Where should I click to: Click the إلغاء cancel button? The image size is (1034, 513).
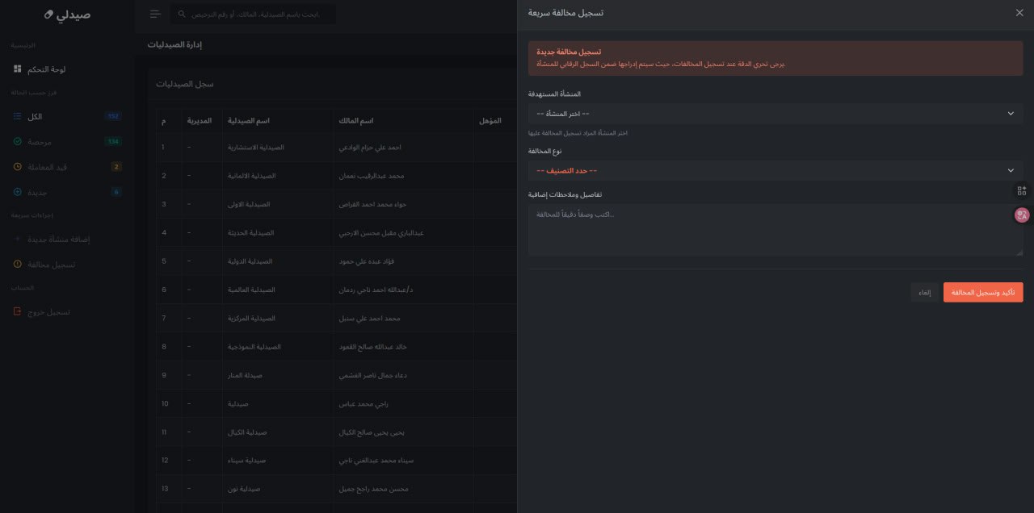pyautogui.click(x=925, y=292)
